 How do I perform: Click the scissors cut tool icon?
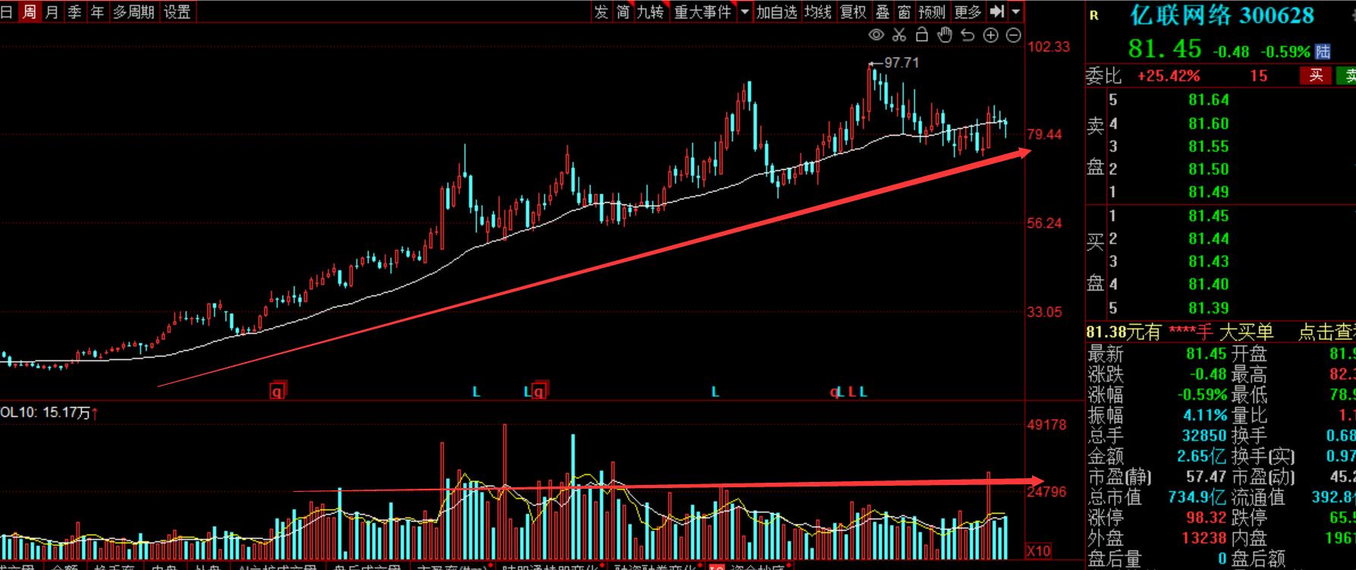coord(899,35)
